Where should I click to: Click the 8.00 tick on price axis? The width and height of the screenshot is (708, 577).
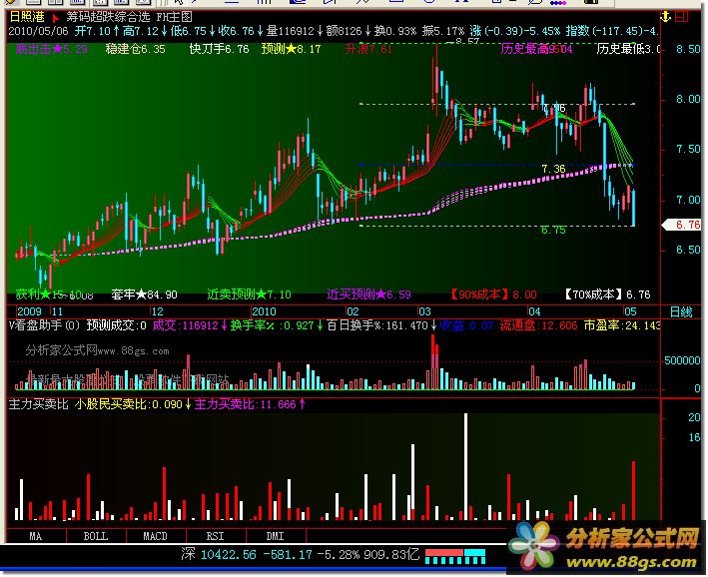point(688,99)
